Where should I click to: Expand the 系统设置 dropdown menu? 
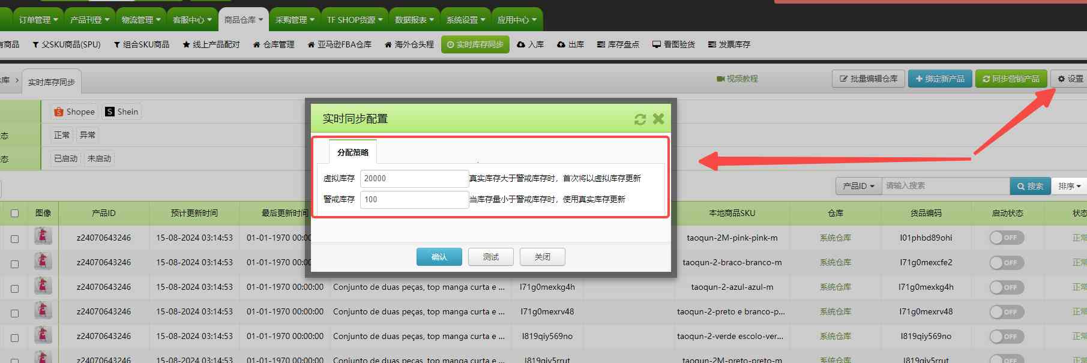pyautogui.click(x=466, y=20)
